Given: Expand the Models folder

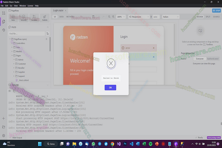Looking at the screenshot, I should pos(12,51).
